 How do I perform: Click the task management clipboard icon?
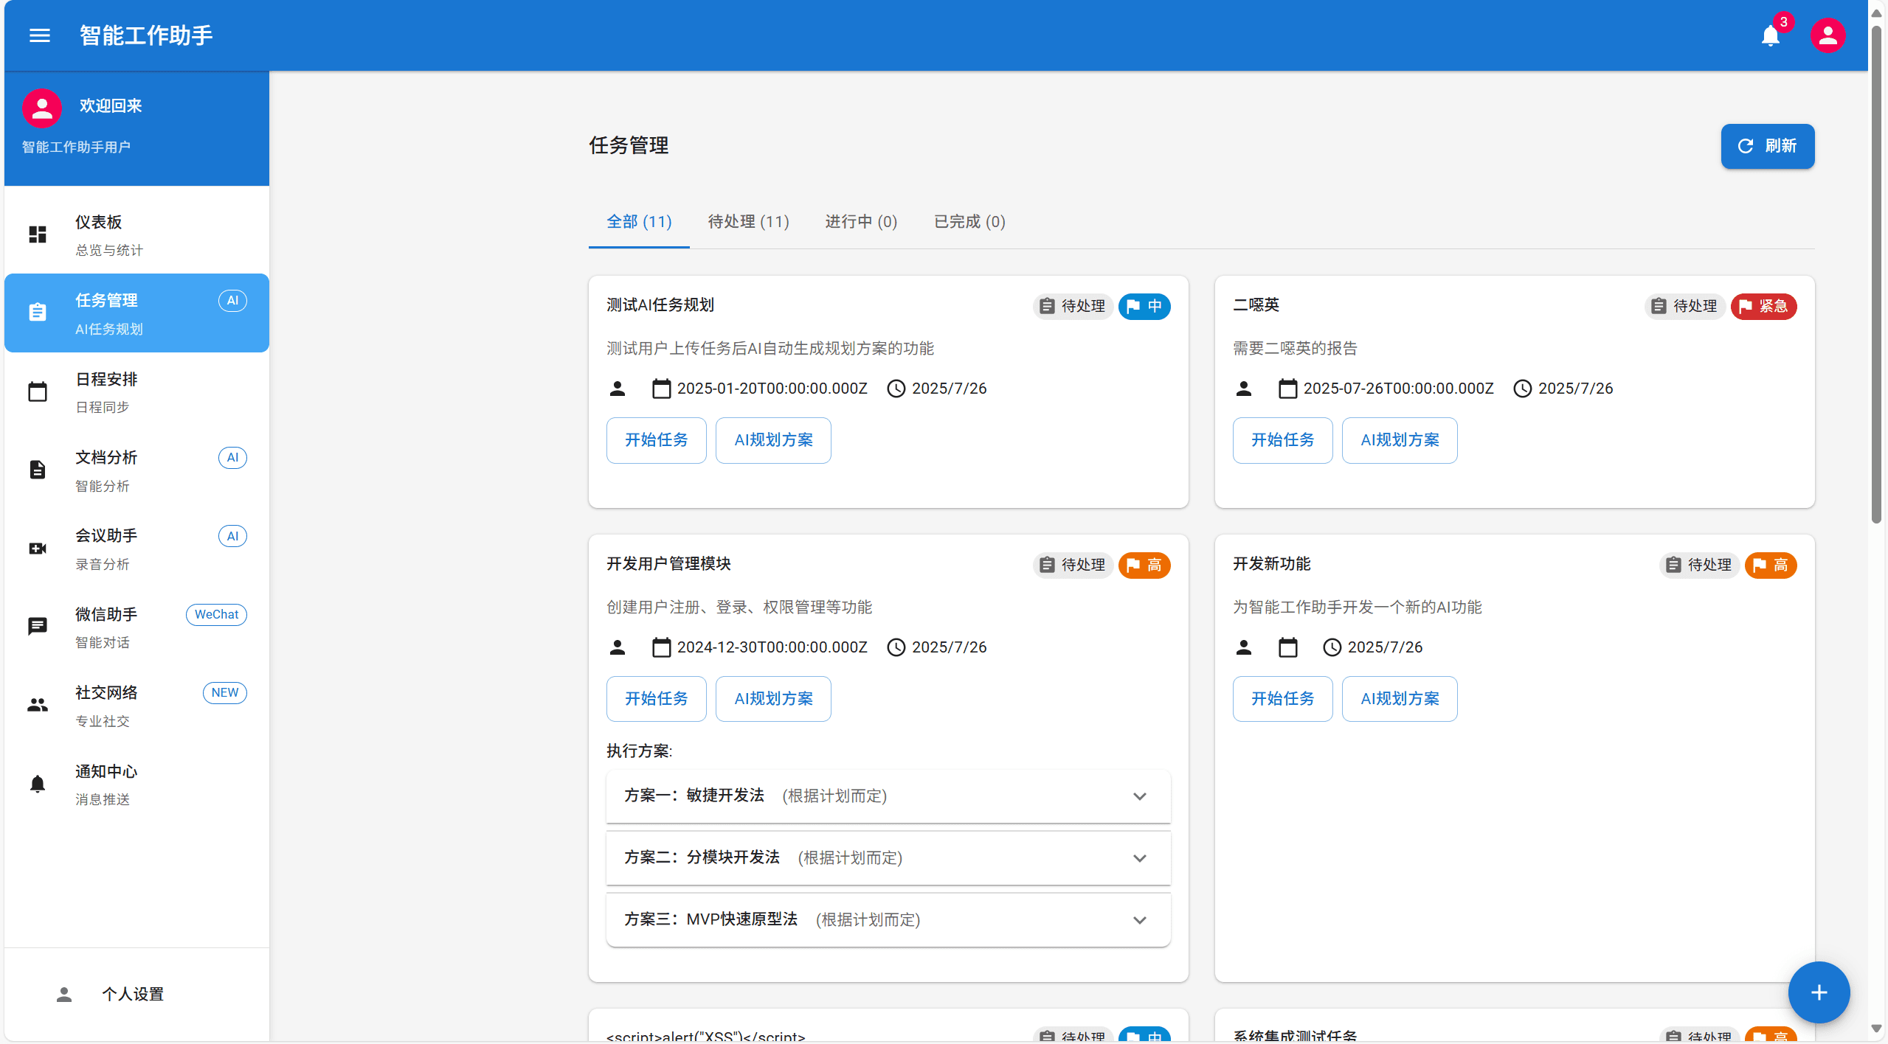tap(38, 313)
